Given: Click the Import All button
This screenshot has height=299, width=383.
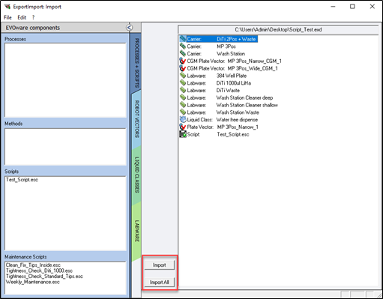Looking at the screenshot, I should 159,283.
